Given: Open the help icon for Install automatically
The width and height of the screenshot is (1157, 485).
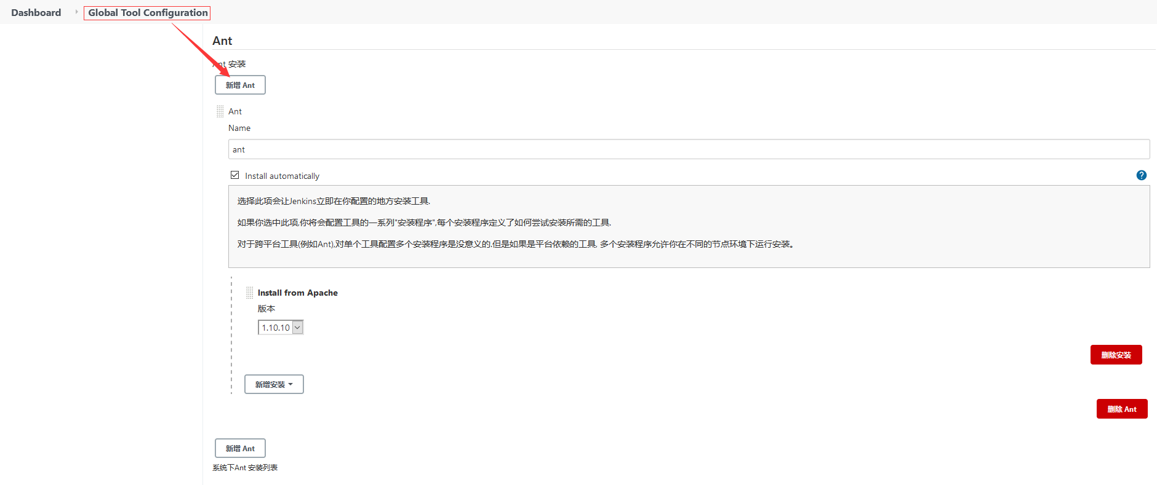Looking at the screenshot, I should point(1141,175).
